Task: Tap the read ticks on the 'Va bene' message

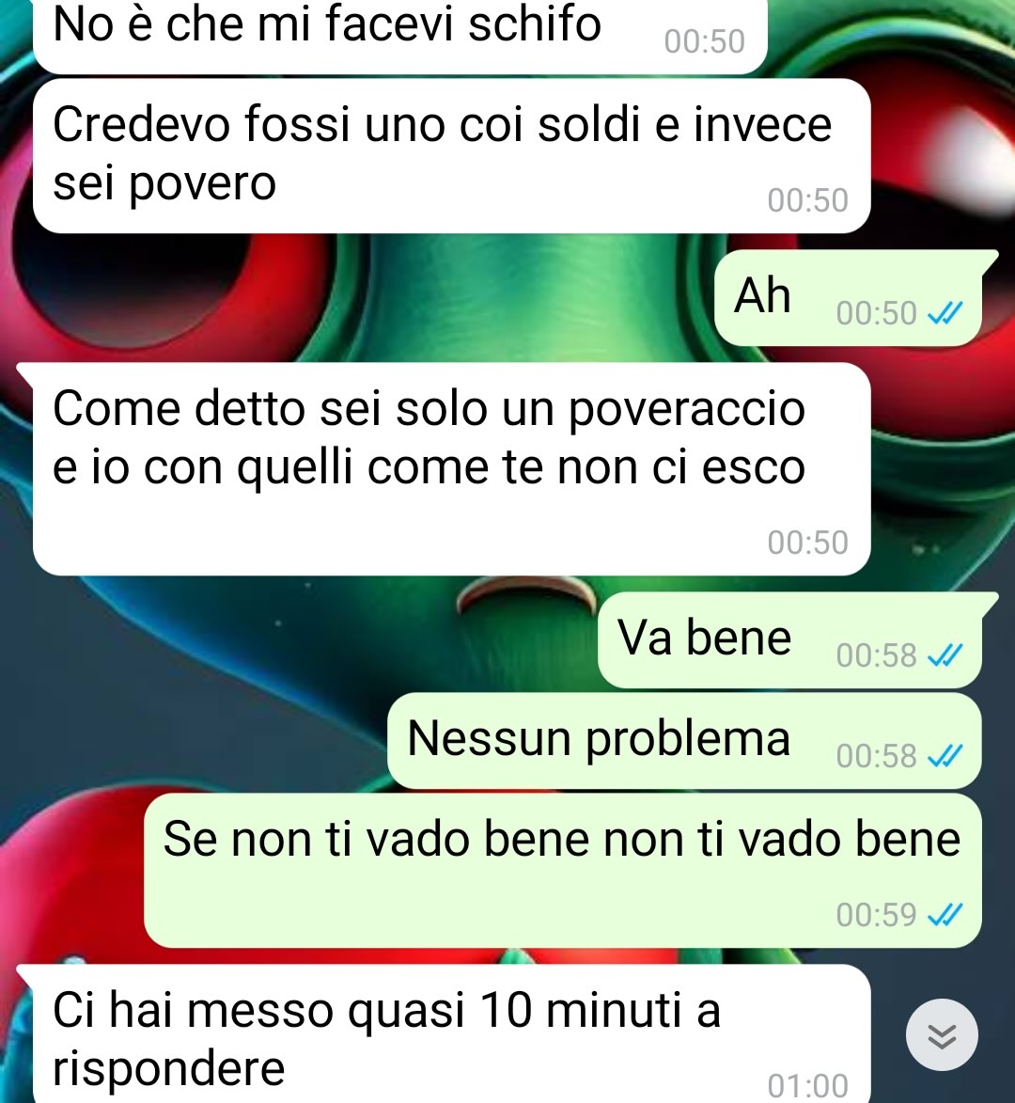Action: coord(945,655)
